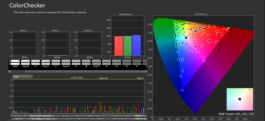This screenshot has height=121, width=265.
Task: Click the red bar in RGB Balance
Action: [119, 46]
